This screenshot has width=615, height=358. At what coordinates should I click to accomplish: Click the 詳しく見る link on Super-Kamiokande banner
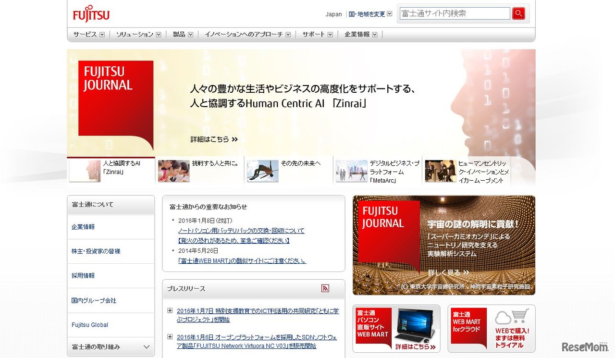(x=448, y=273)
